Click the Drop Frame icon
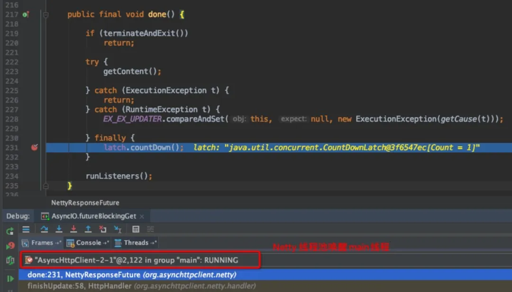512x292 pixels. click(x=103, y=229)
